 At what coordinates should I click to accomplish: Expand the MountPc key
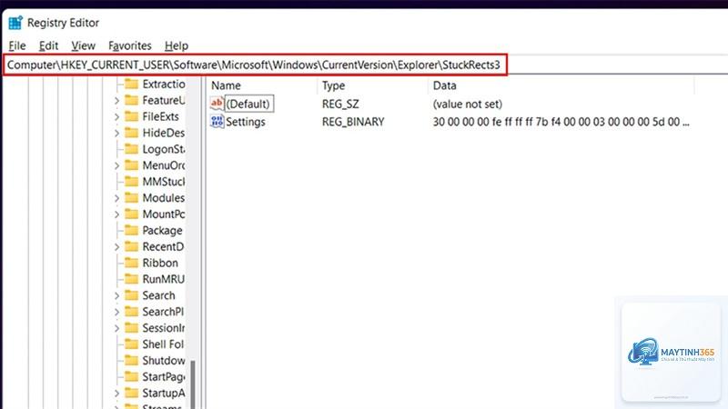click(x=116, y=214)
